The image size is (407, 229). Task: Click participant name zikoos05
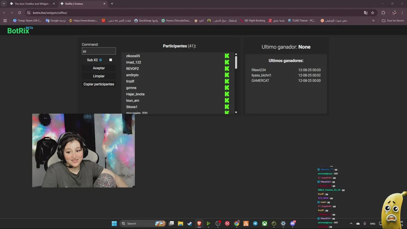133,56
